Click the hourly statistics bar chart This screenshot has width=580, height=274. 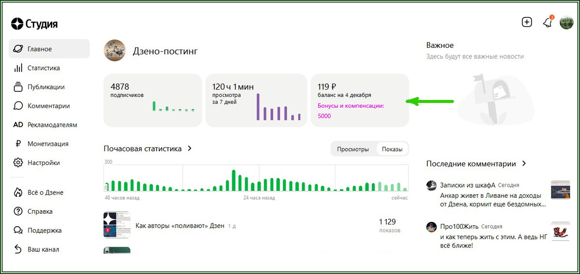(x=256, y=178)
